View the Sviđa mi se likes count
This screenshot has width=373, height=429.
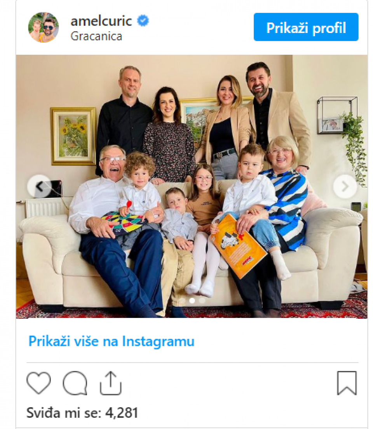tap(82, 413)
